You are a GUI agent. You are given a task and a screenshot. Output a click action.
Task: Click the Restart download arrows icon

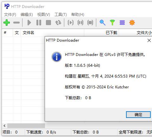click(x=58, y=23)
